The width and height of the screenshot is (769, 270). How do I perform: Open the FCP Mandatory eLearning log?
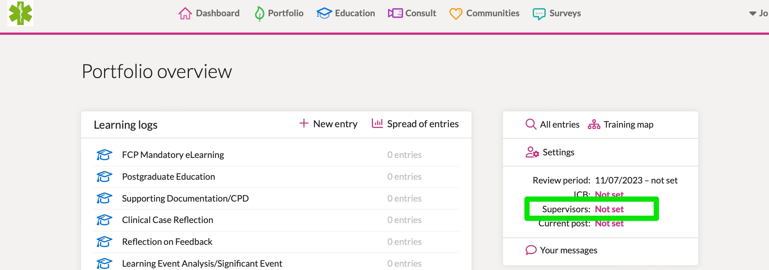[x=173, y=155]
